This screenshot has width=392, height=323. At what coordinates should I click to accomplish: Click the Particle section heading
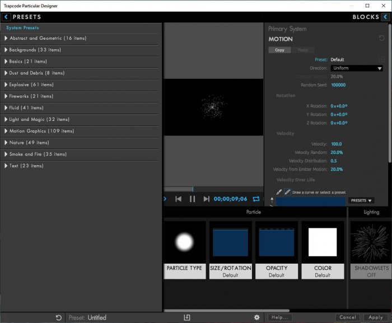(254, 212)
